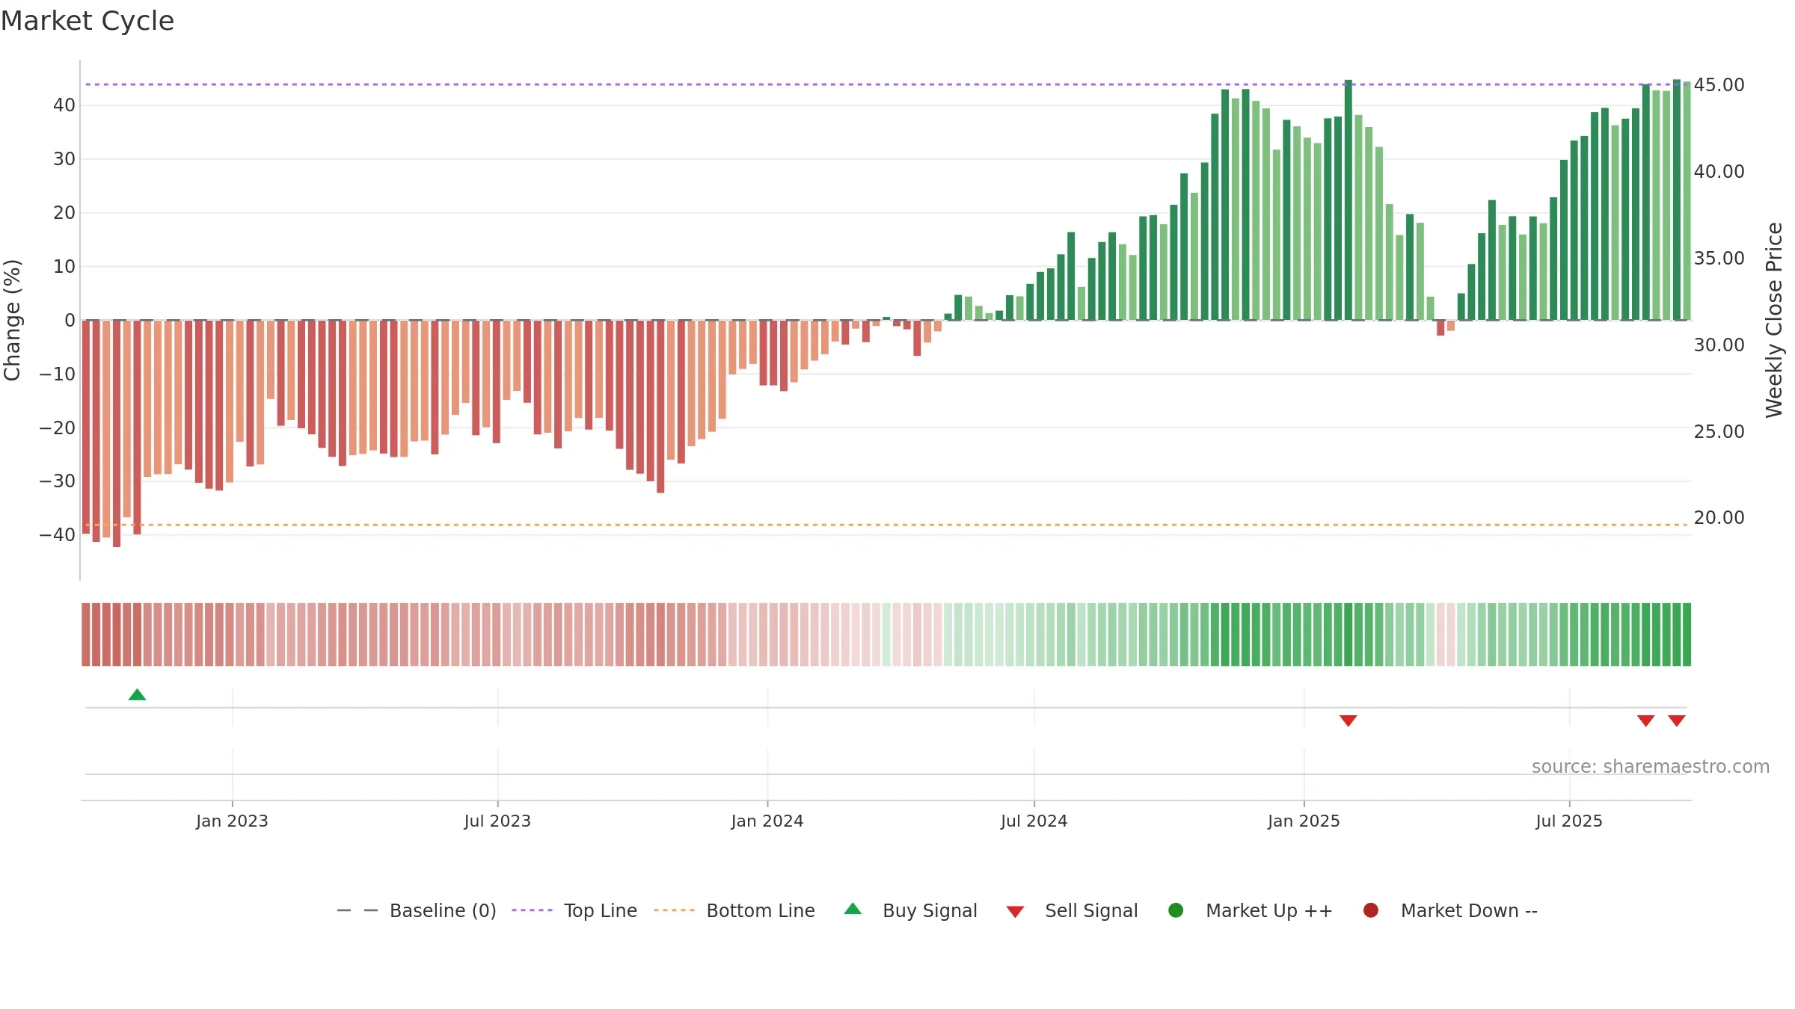Click the Jan 2025 axis label

1304,821
